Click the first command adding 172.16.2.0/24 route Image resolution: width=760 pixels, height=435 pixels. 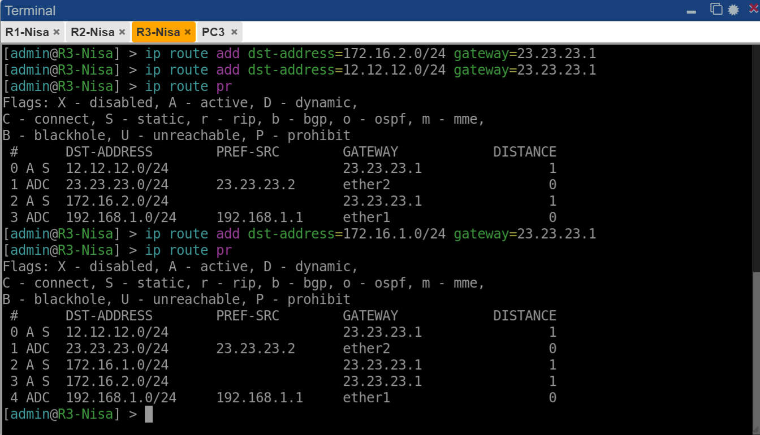(370, 54)
